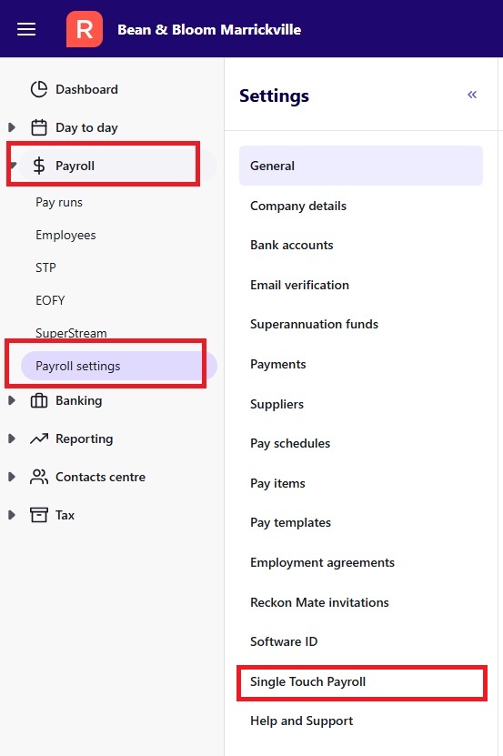Open Help and Support
Screen dimensions: 503x756
pyautogui.click(x=301, y=721)
